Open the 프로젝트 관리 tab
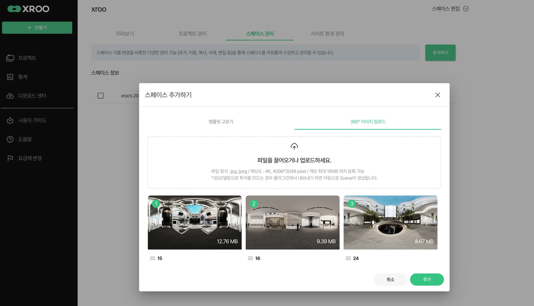This screenshot has height=306, width=534. pyautogui.click(x=192, y=34)
